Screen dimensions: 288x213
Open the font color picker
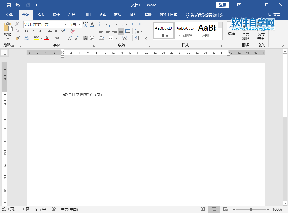[x=47, y=38]
